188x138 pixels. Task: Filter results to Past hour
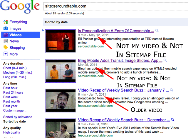10,88
